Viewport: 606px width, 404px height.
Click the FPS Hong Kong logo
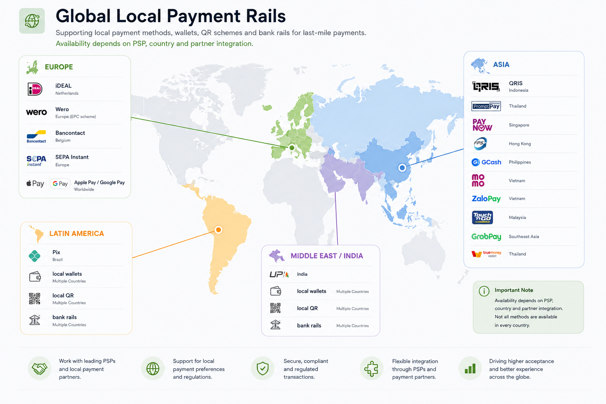coord(480,144)
